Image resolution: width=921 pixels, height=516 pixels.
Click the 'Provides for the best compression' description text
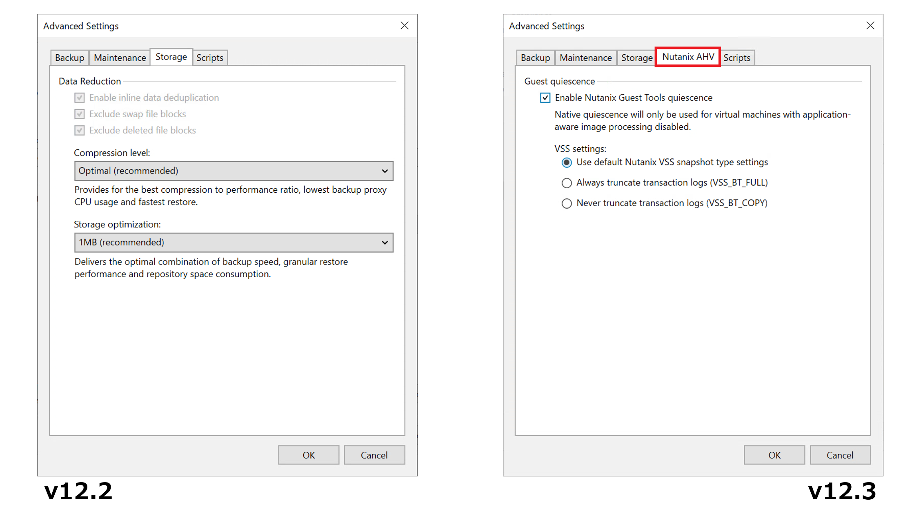click(x=231, y=196)
